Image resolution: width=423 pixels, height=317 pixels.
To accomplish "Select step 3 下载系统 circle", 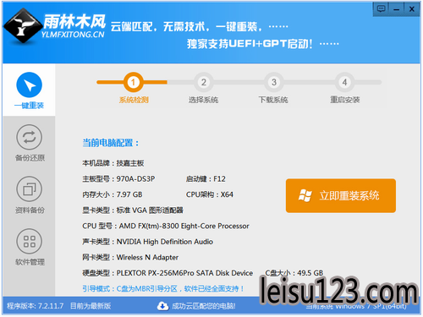I will pyautogui.click(x=274, y=82).
